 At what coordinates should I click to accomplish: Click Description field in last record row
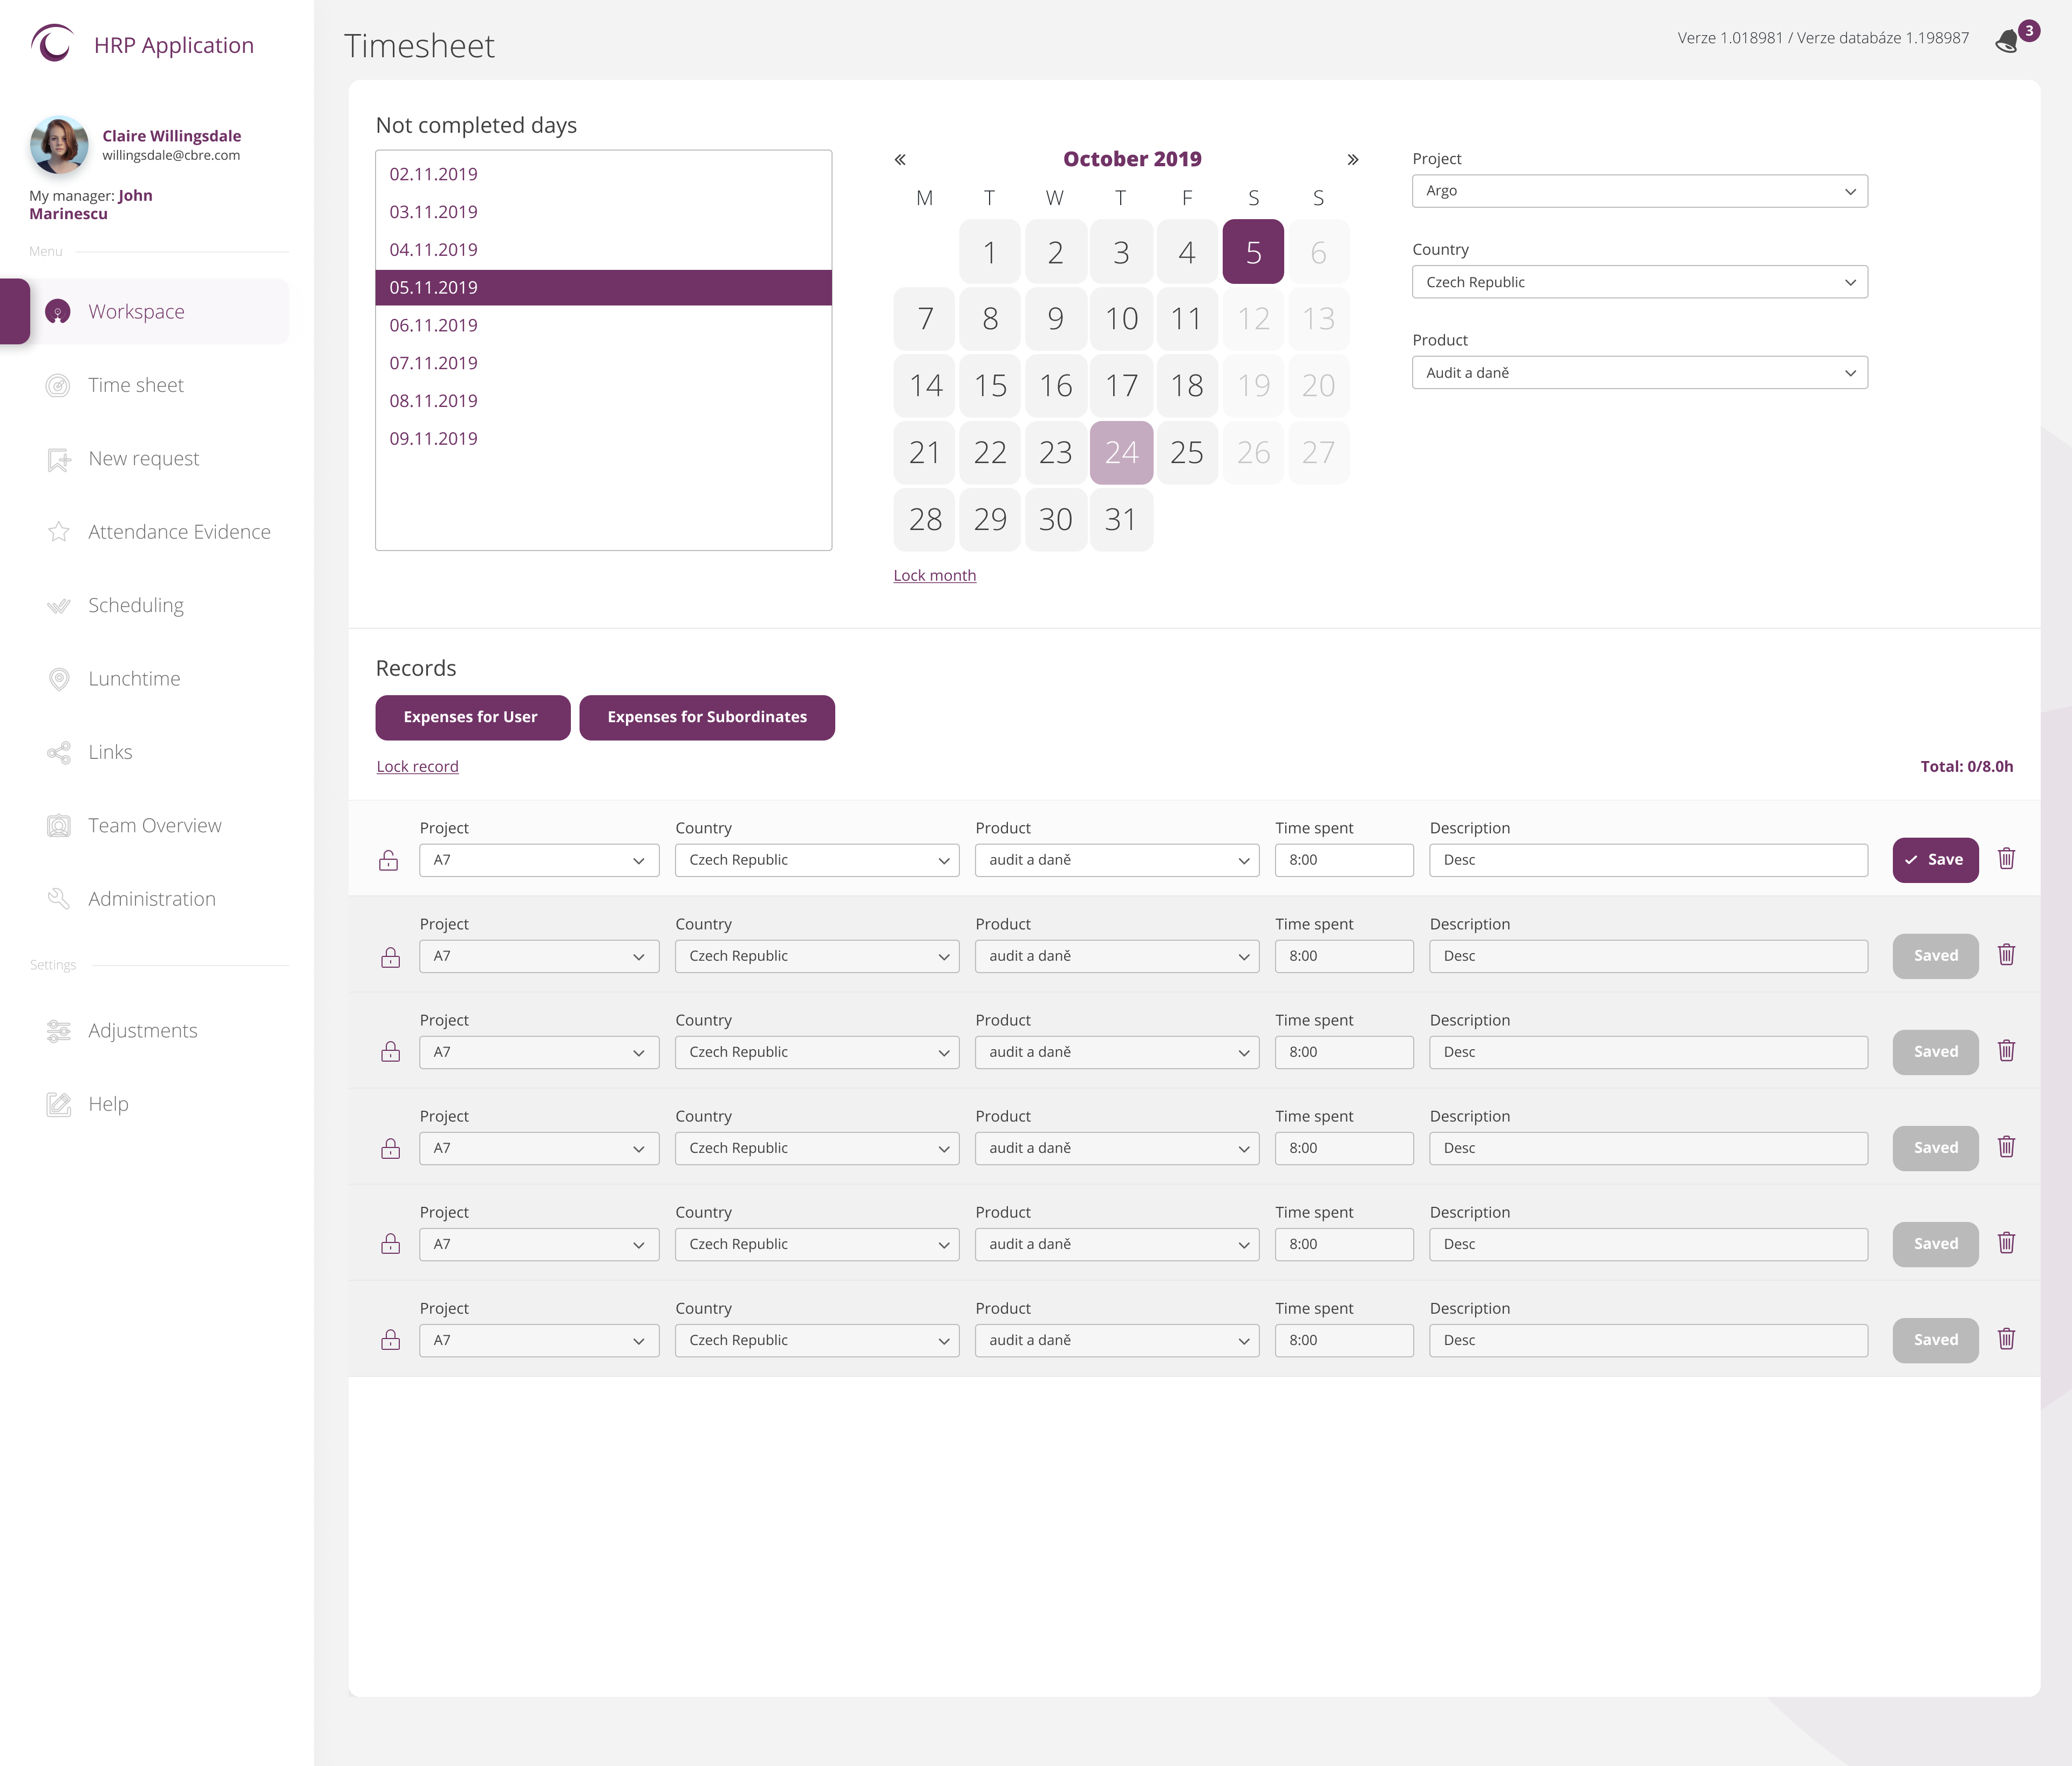[x=1648, y=1340]
